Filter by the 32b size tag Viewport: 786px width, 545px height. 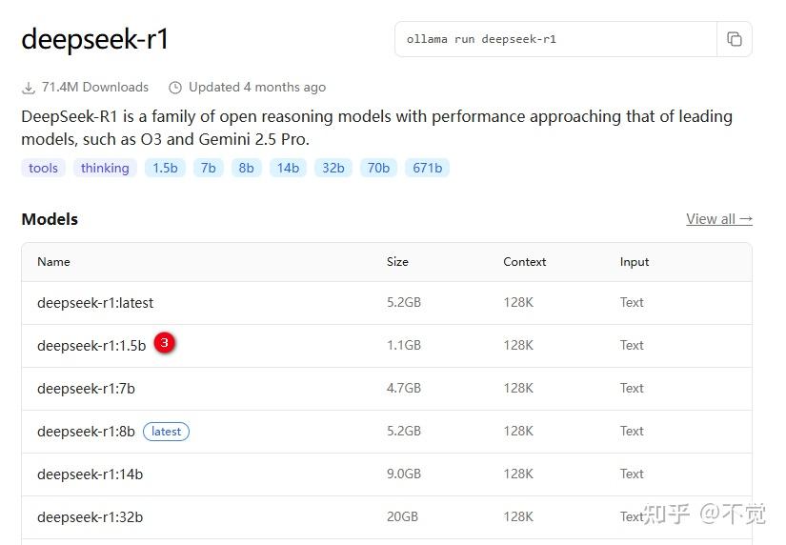click(333, 169)
